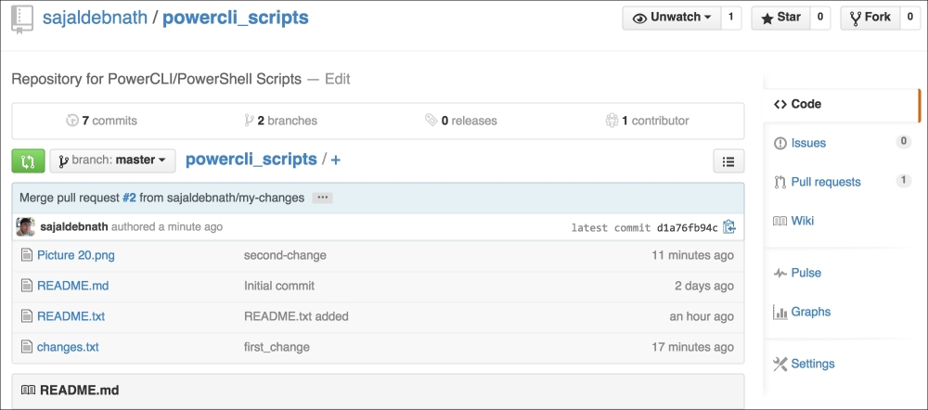928x410 pixels.
Task: Click the Graphs bar chart icon
Action: pyautogui.click(x=780, y=312)
